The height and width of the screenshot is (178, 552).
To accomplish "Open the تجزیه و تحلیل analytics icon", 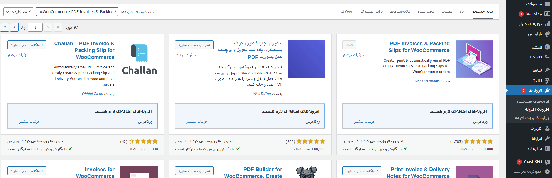I will tap(547, 24).
